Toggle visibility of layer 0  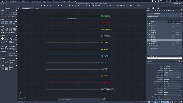click(148, 23)
